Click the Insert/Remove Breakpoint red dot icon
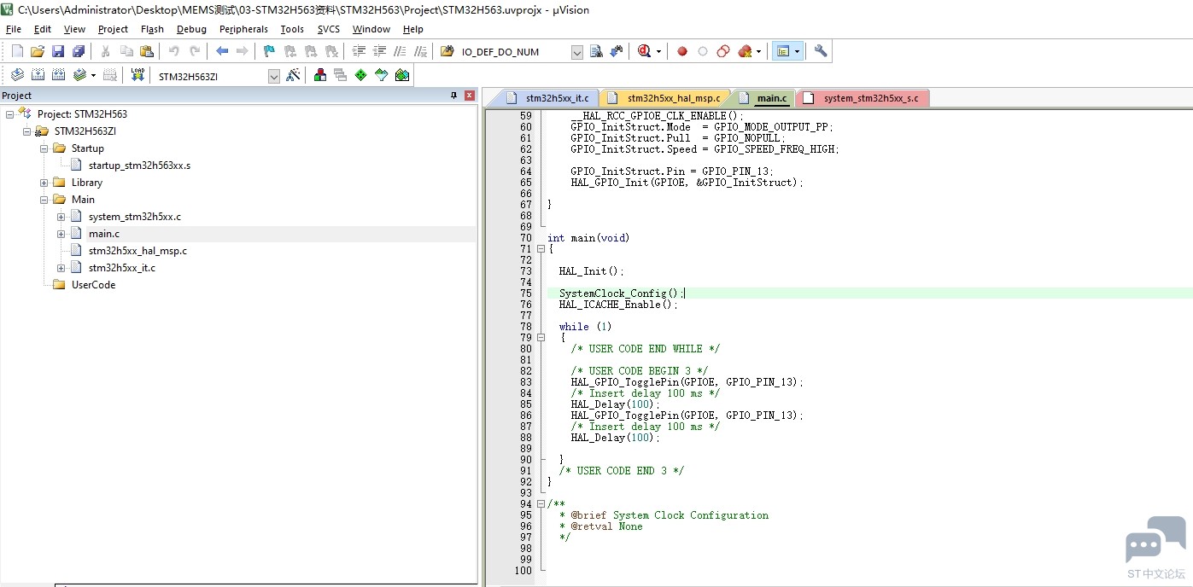 pyautogui.click(x=682, y=51)
